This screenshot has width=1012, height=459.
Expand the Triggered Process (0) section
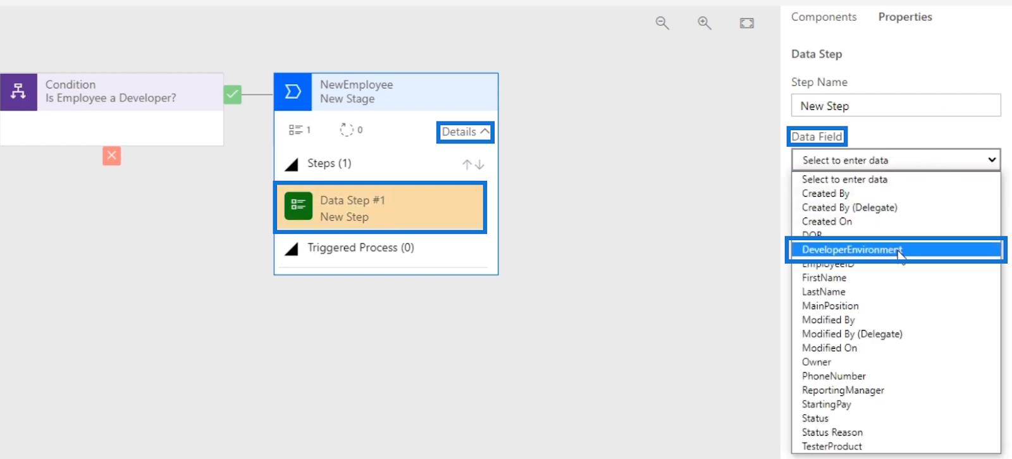click(292, 248)
